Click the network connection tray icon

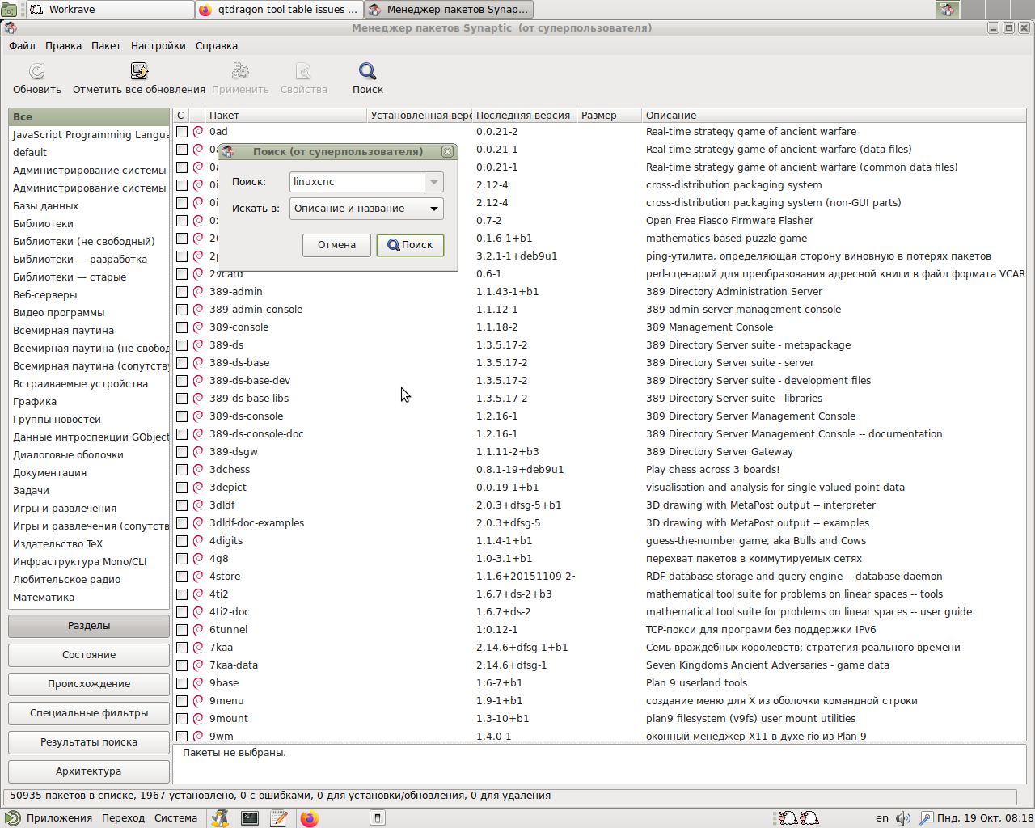point(926,818)
